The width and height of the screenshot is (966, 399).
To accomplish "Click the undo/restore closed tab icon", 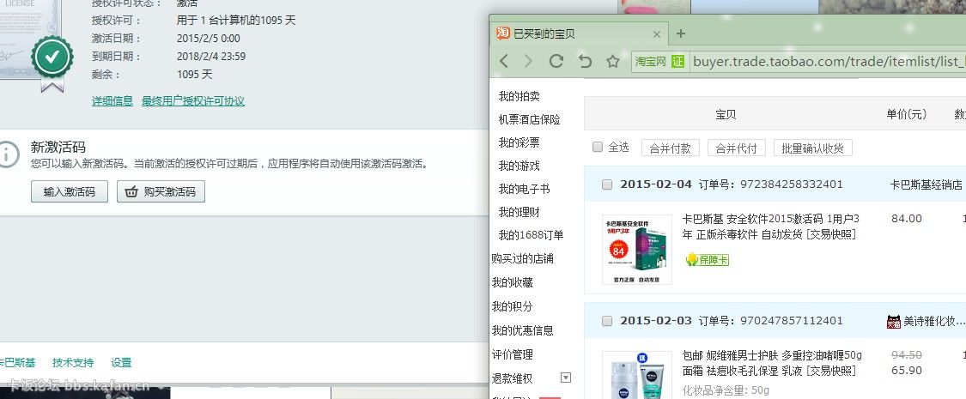I will click(x=585, y=61).
